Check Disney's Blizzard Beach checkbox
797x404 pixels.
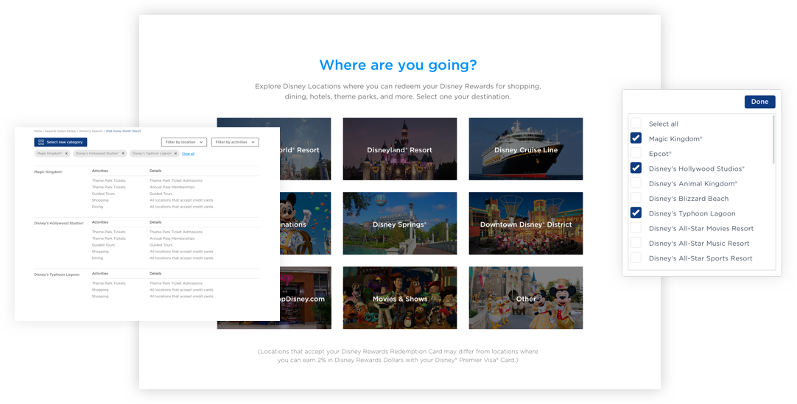(636, 198)
